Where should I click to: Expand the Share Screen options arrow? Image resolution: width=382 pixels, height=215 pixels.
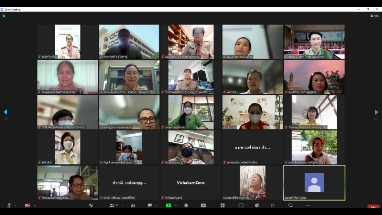(x=176, y=205)
